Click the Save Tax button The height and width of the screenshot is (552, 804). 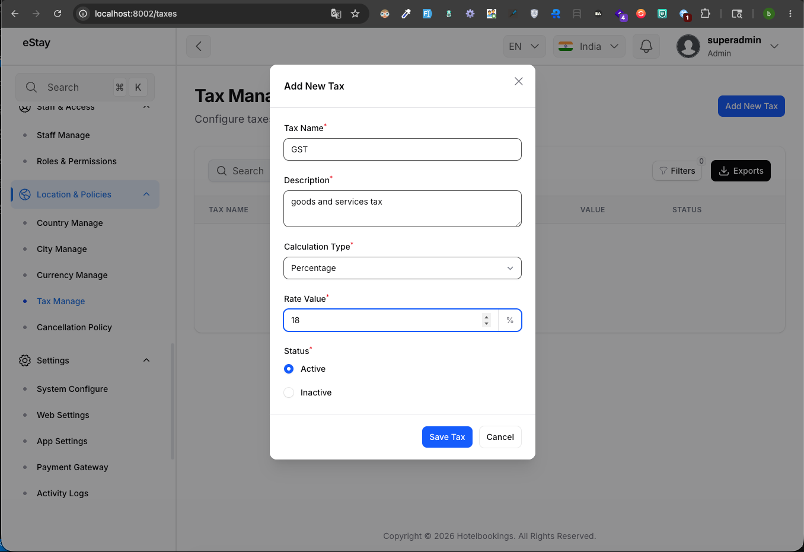coord(447,437)
